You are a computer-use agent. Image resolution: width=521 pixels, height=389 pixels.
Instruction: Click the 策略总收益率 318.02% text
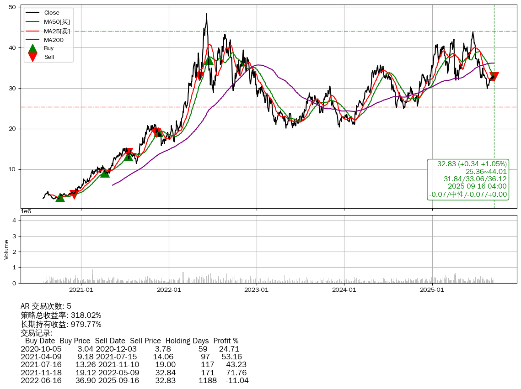(61, 315)
